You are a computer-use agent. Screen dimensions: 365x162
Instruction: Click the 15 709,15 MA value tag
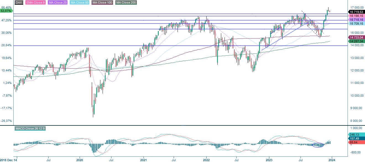[x=356, y=24]
